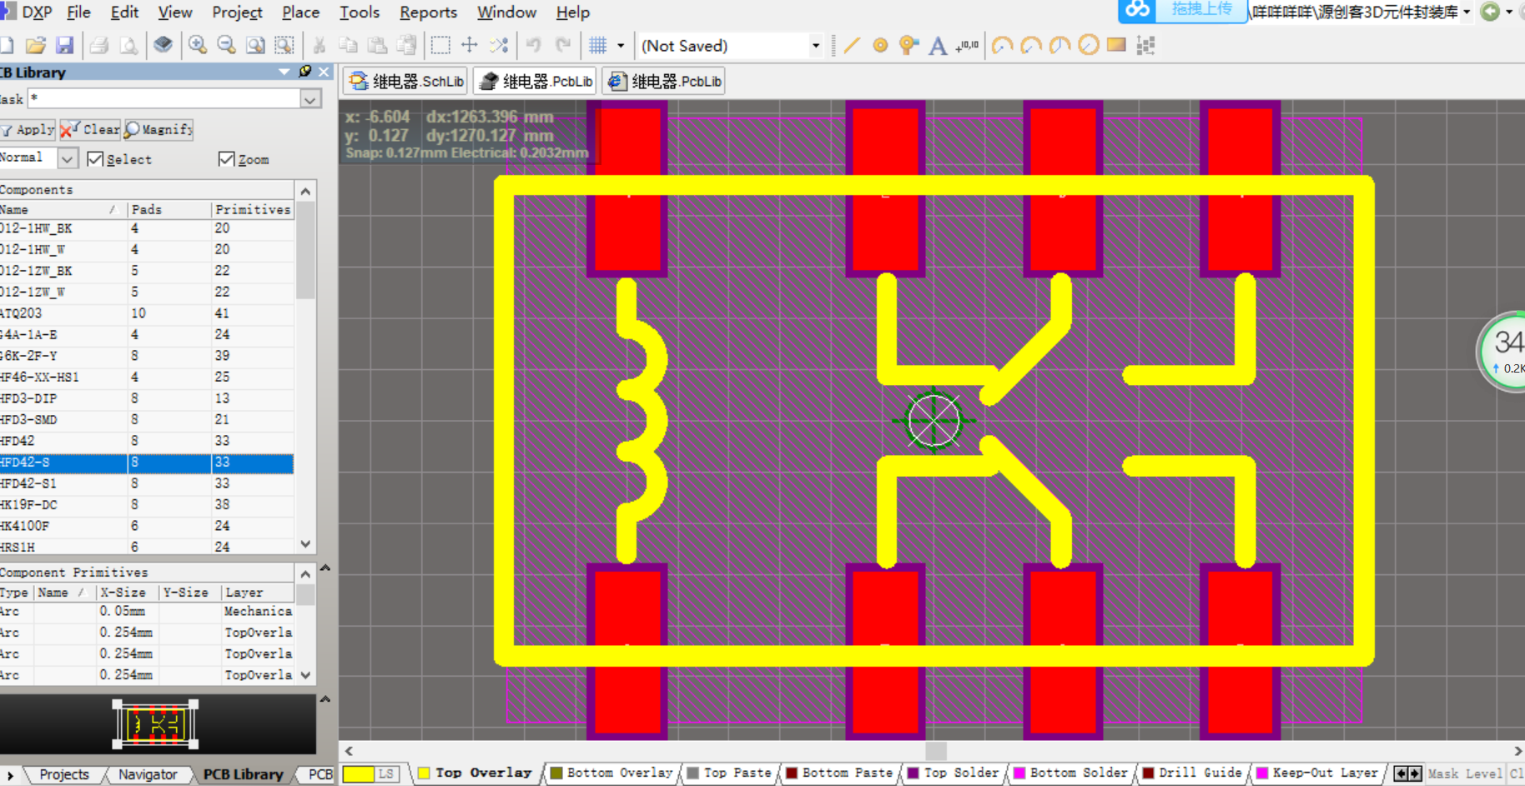Image resolution: width=1525 pixels, height=786 pixels.
Task: Click the Zoom In magnifier icon
Action: click(198, 45)
